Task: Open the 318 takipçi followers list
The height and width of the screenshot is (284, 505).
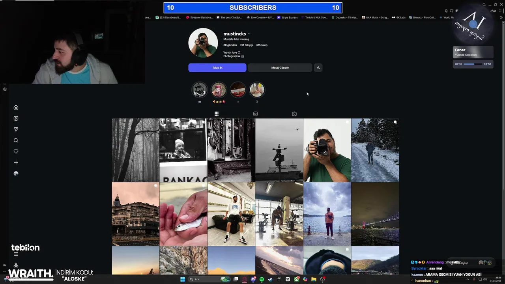Action: (246, 45)
